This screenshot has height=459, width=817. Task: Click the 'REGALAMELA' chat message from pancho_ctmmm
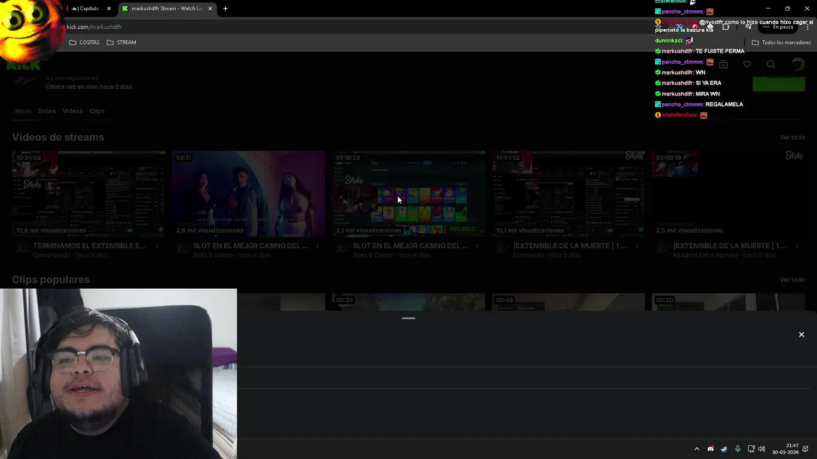coord(724,105)
